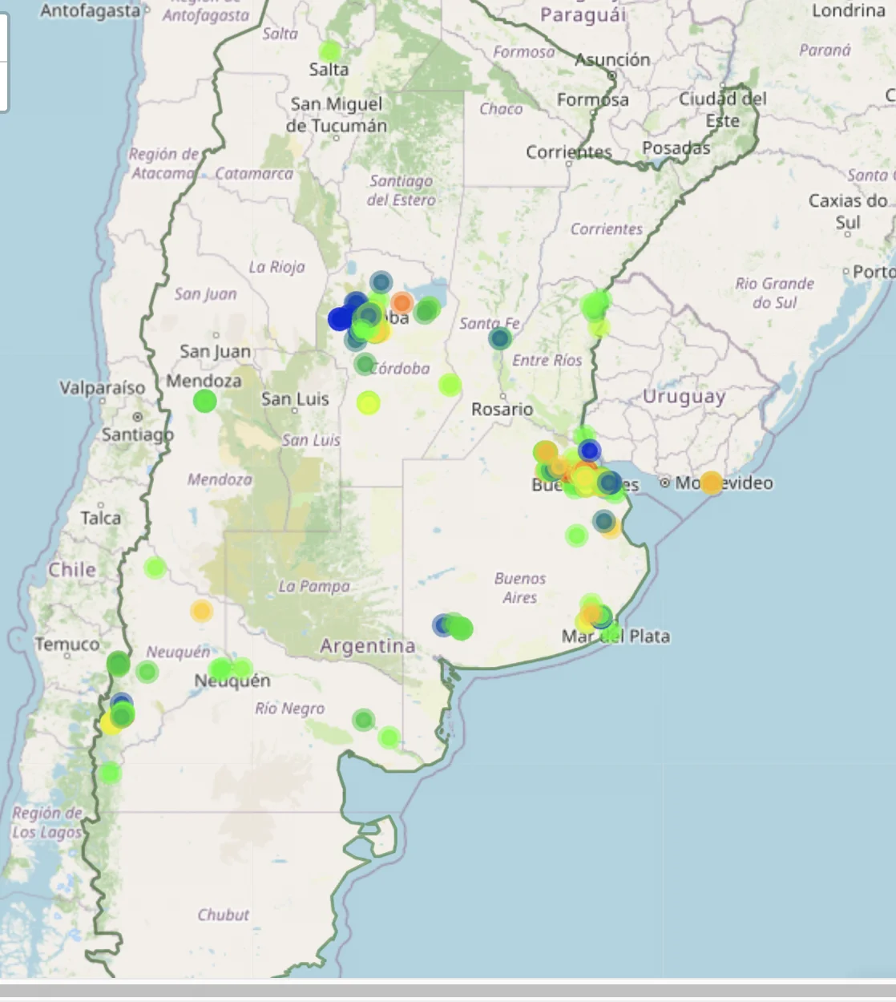This screenshot has width=896, height=1002.
Task: Open the green marker east of Temuco
Action: (118, 664)
